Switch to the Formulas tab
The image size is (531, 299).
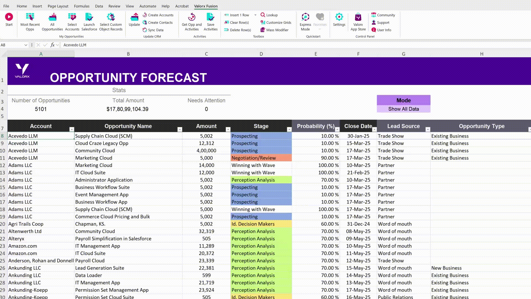[x=82, y=6]
